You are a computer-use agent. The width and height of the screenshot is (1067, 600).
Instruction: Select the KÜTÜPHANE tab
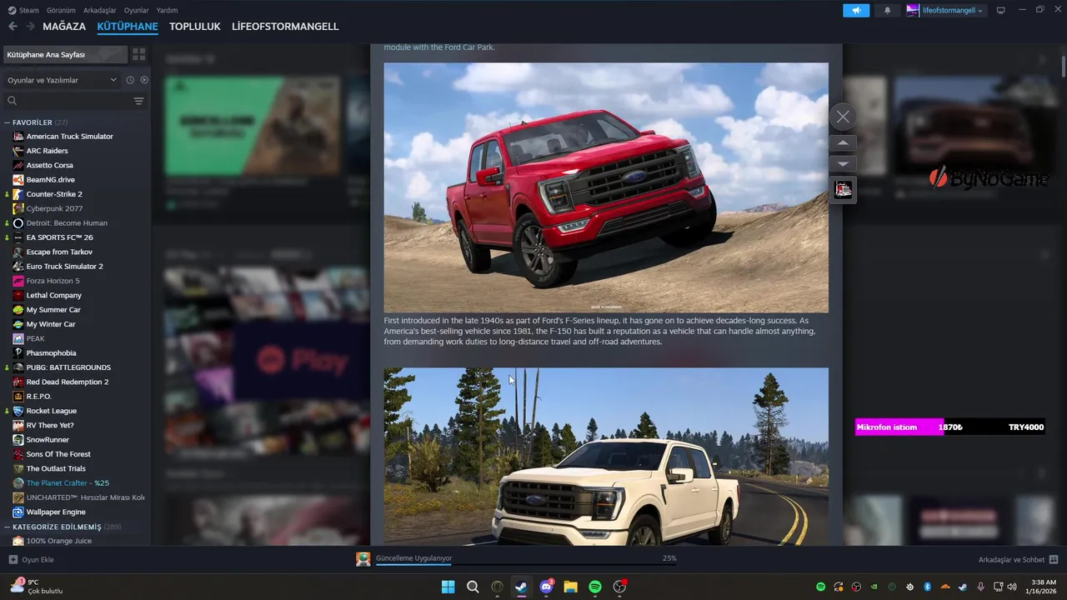point(128,27)
